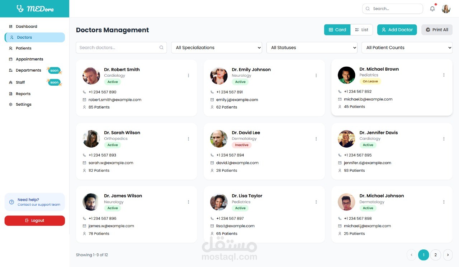
Task: Click the phone icon on Dr. Sarah Wilson's card
Action: point(85,155)
